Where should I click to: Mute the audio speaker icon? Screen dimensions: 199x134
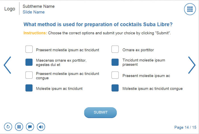pyautogui.click(x=41, y=127)
